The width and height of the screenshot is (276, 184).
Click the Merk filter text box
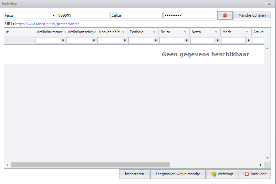coord(233,41)
